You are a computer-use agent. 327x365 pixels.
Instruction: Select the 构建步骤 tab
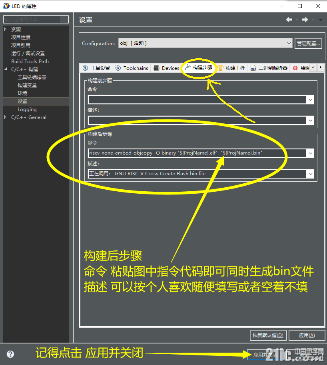(x=199, y=67)
